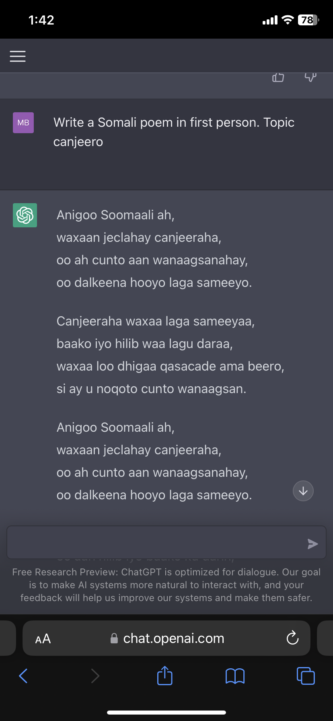Tap the thumbs up feedback icon
The height and width of the screenshot is (721, 333).
278,77
